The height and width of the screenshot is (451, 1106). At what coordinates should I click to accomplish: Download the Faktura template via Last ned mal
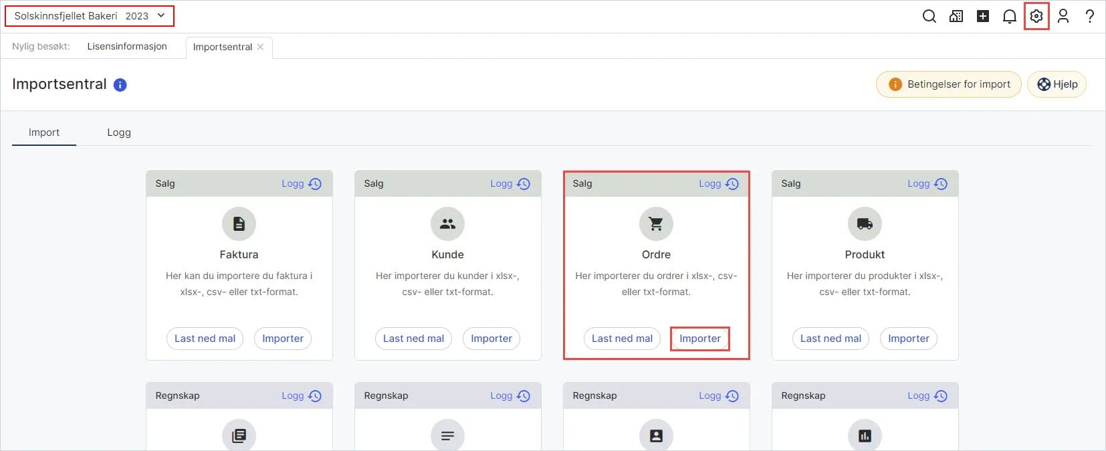pos(205,339)
